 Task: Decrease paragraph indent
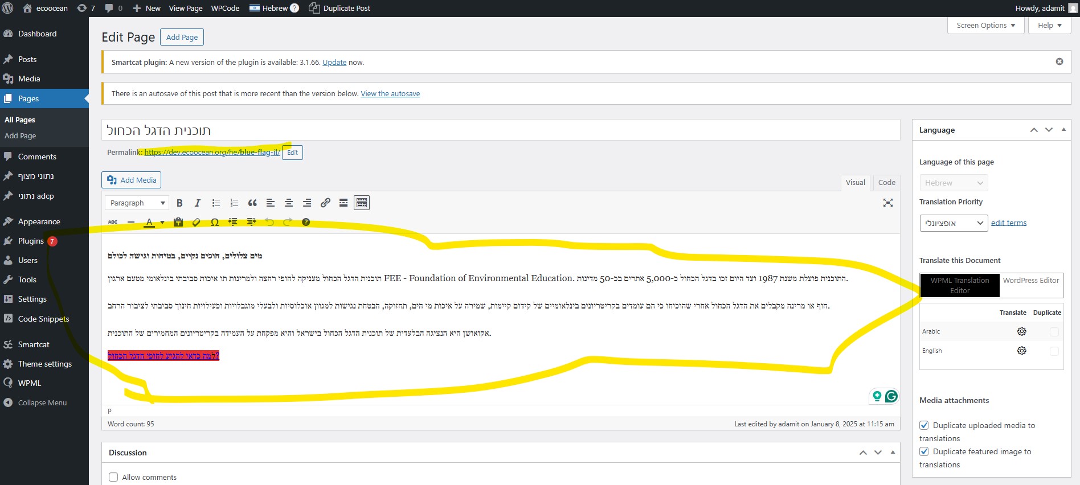click(233, 222)
